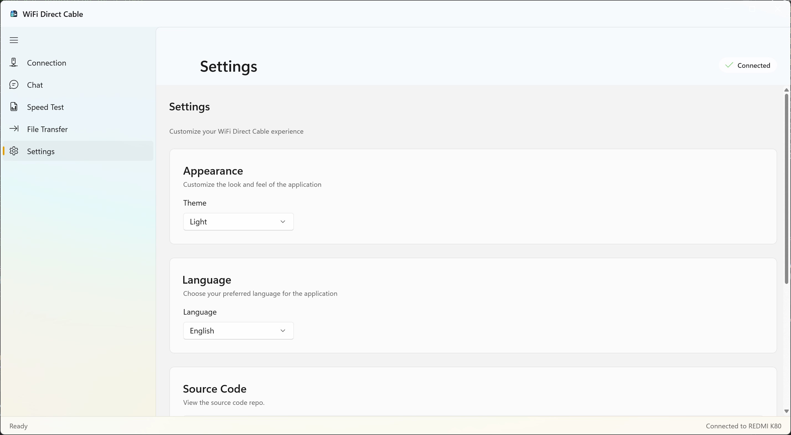Click the scrollbar down arrow

pos(786,411)
